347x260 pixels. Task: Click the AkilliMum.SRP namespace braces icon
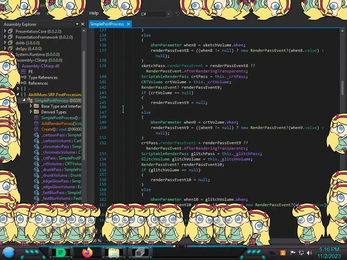(x=23, y=94)
